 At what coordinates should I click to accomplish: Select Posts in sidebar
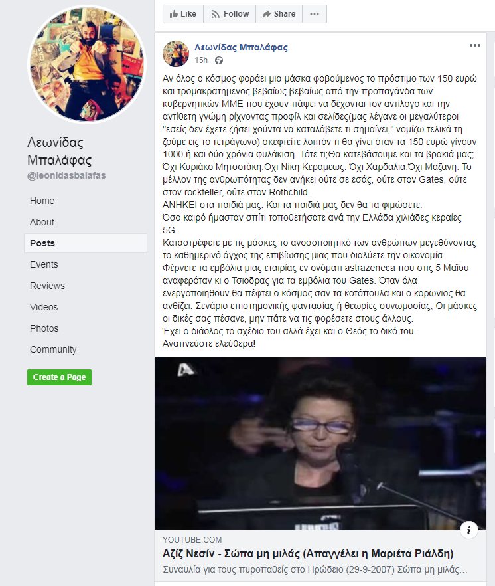86,243
